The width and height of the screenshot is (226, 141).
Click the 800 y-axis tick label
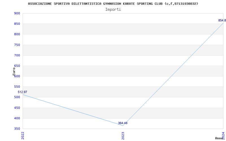coord(17,34)
